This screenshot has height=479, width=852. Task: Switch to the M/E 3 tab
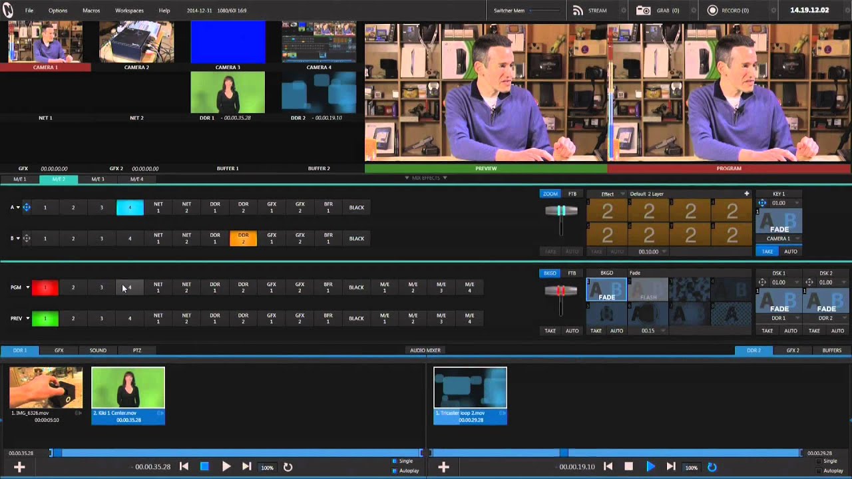coord(98,179)
